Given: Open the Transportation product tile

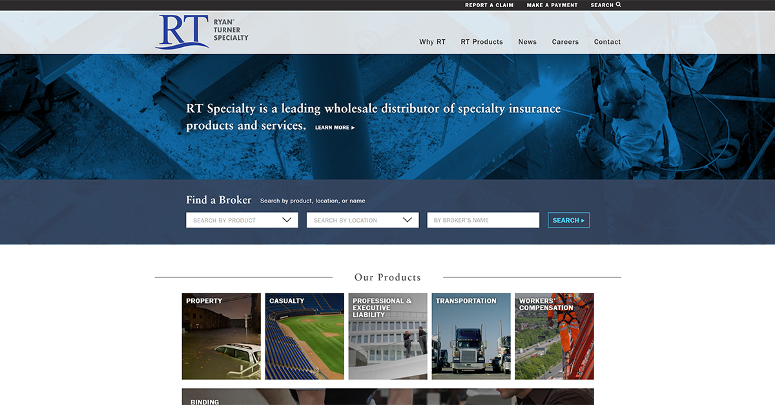Looking at the screenshot, I should [x=471, y=336].
